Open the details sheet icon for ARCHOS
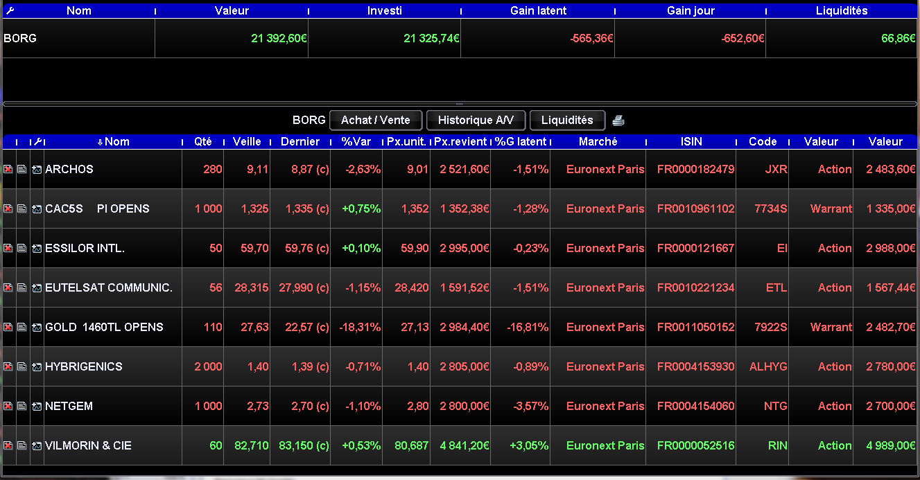Screen dimensions: 920x480 tap(22, 169)
